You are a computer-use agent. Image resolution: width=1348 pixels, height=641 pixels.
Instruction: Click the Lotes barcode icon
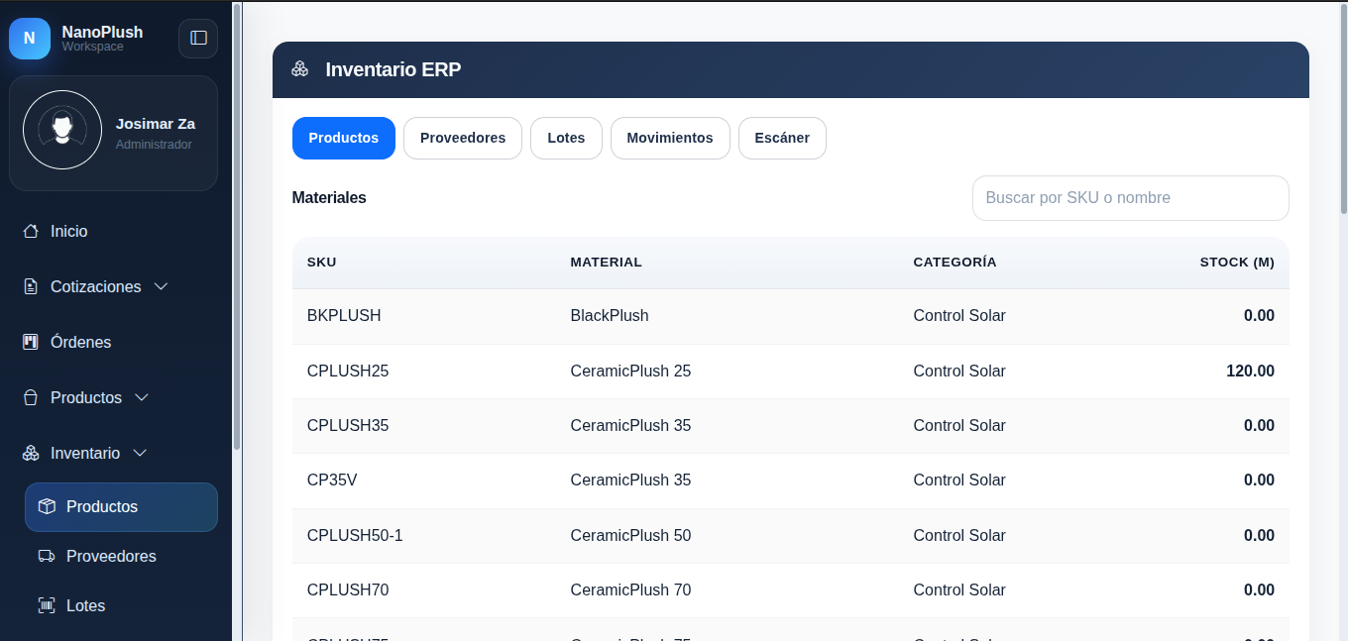point(47,605)
